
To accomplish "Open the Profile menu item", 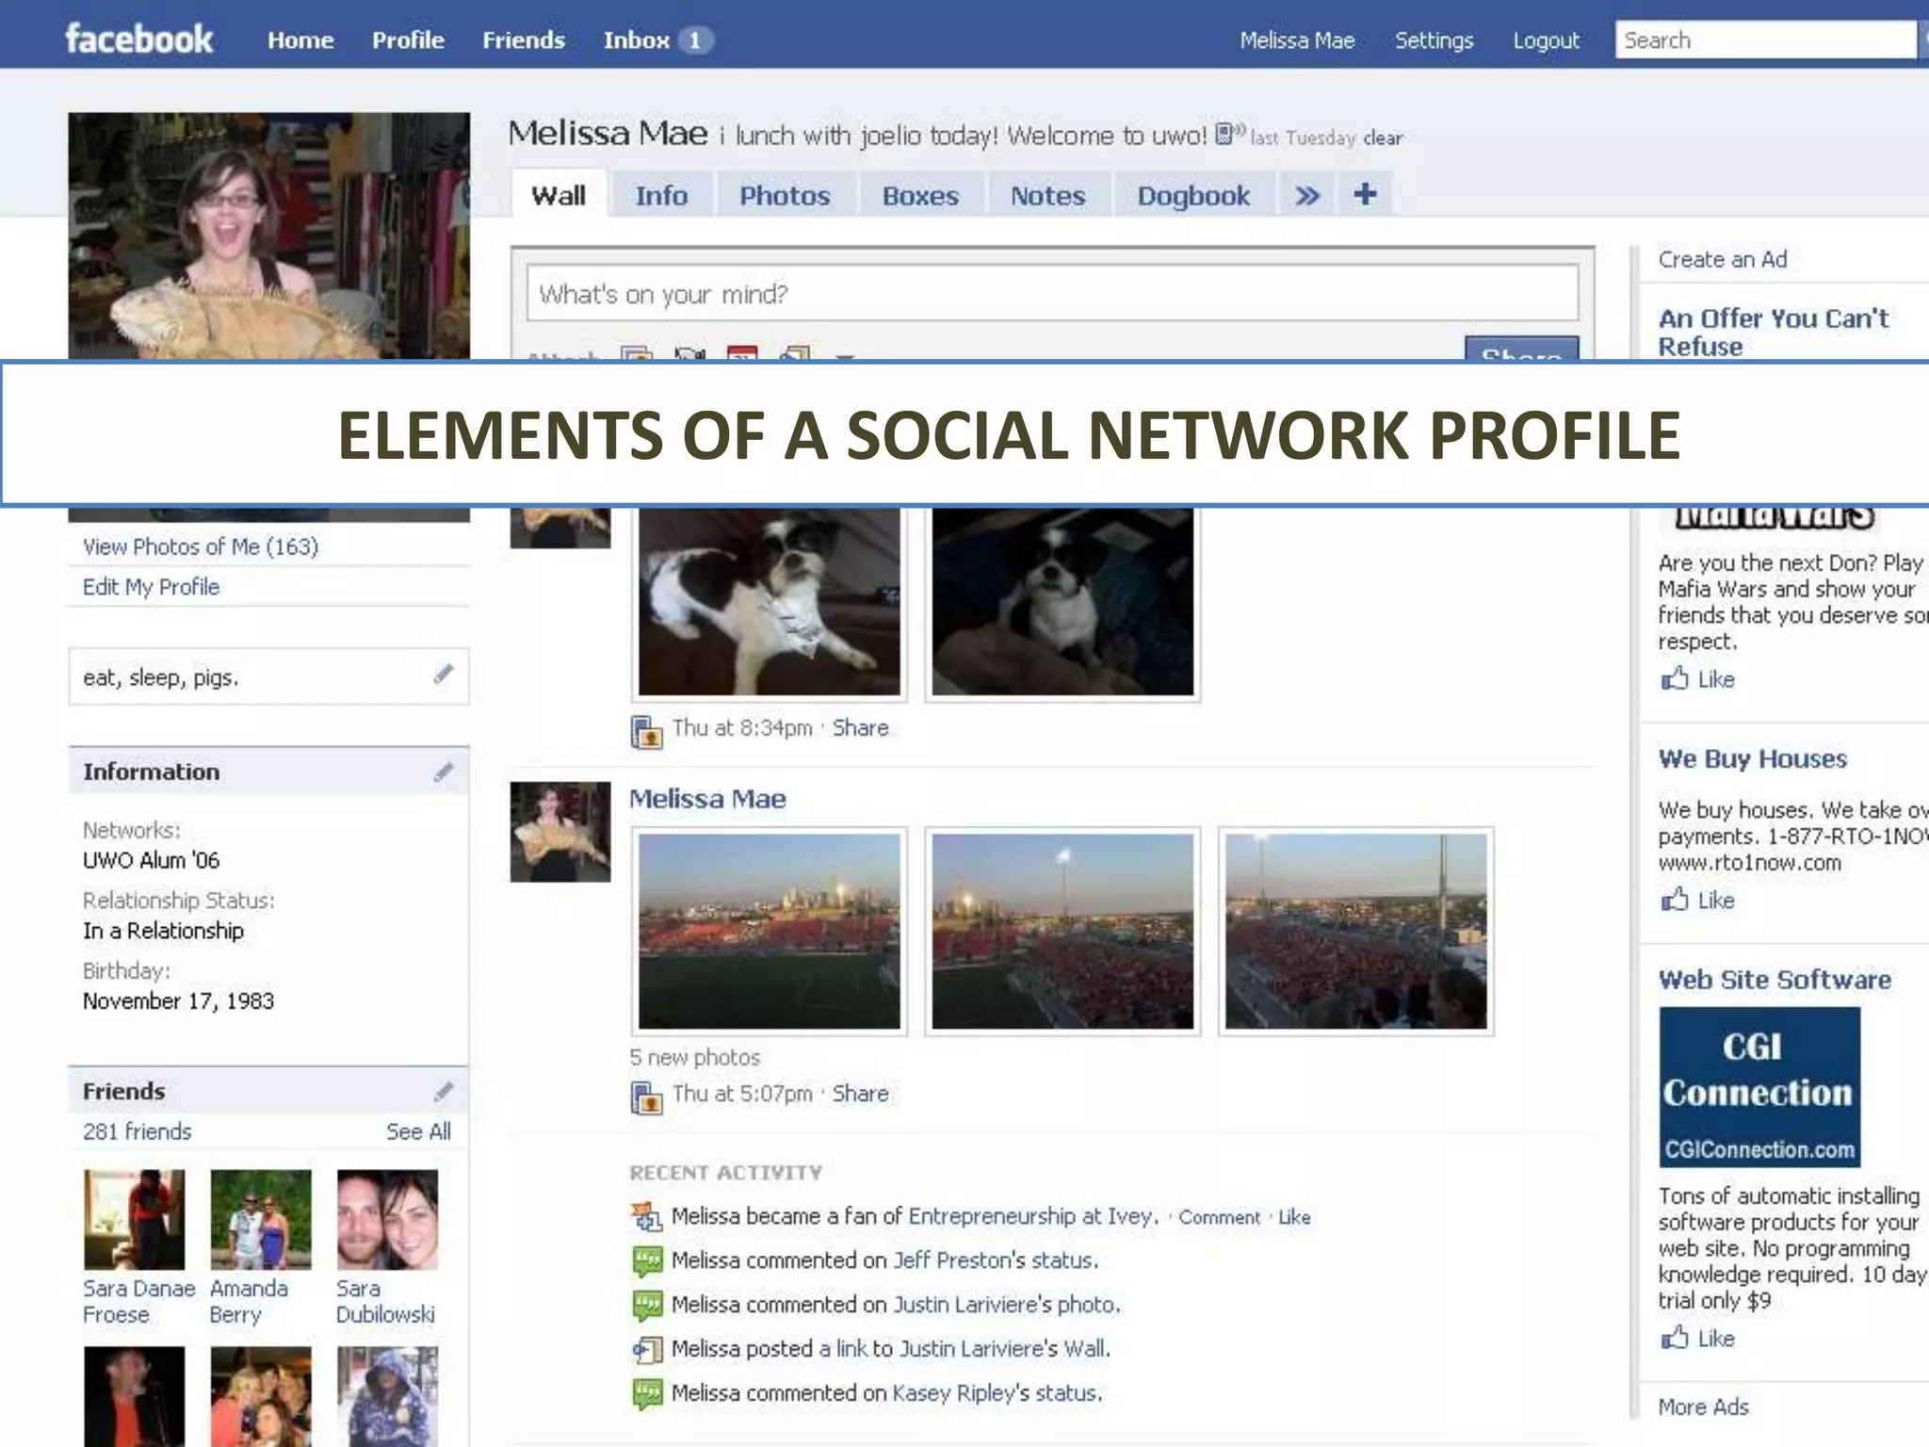I will tap(408, 41).
